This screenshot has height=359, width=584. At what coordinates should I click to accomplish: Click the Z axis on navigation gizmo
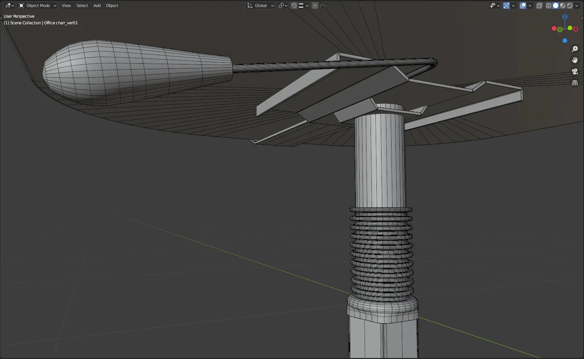pos(565,17)
